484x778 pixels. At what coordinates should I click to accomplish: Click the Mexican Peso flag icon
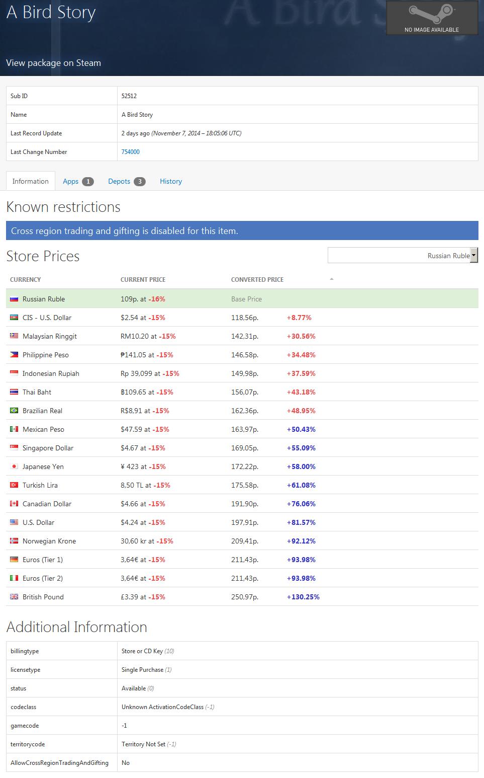pos(14,429)
